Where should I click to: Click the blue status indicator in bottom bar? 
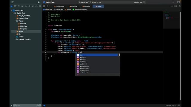[x=44, y=105]
